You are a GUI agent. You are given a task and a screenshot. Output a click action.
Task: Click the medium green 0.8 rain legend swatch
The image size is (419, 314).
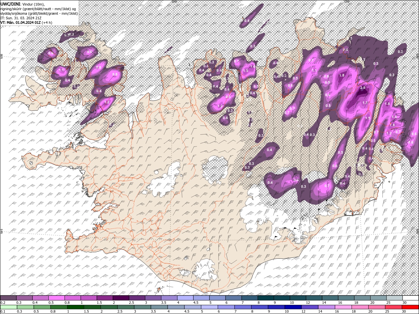(x=59, y=307)
